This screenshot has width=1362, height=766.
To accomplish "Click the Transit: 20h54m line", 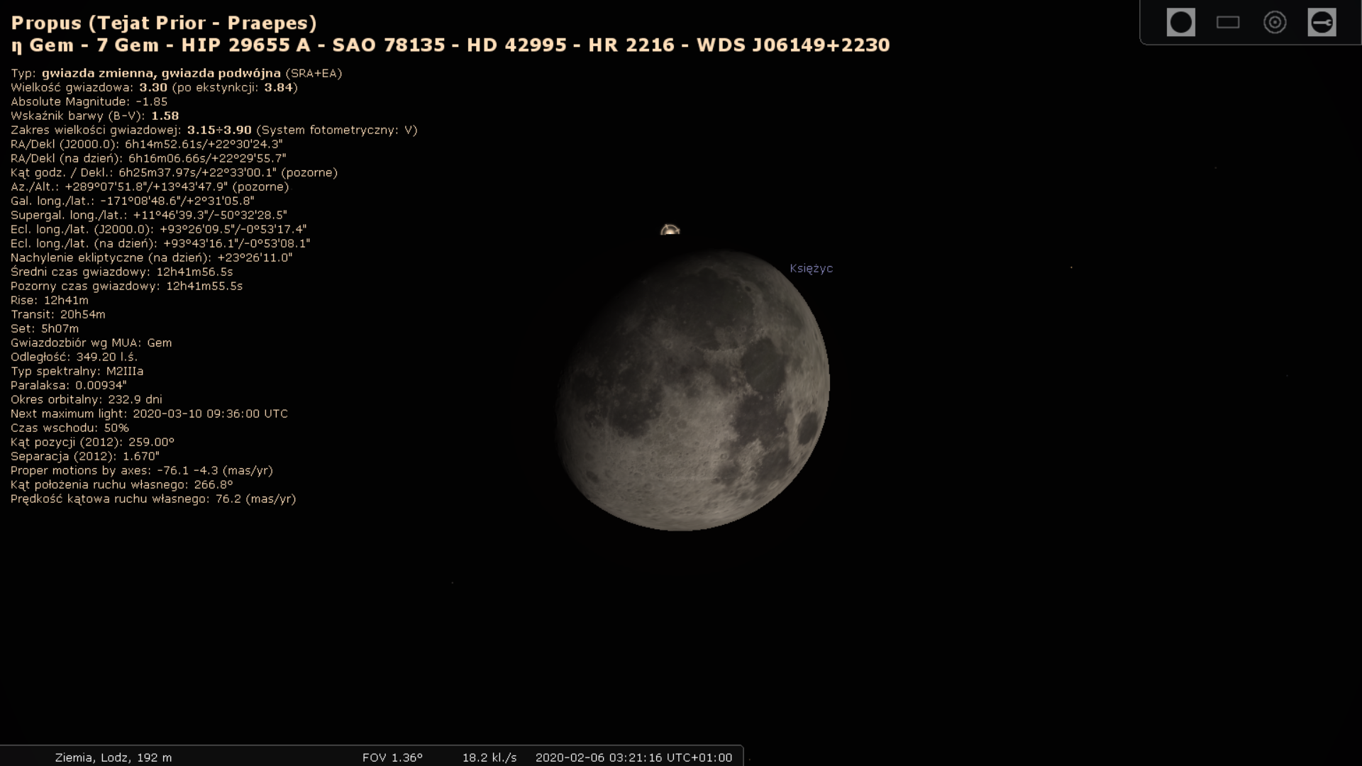I will point(57,314).
